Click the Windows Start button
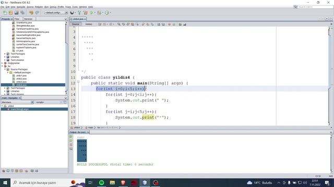The width and height of the screenshot is (334, 187). [x=5, y=182]
